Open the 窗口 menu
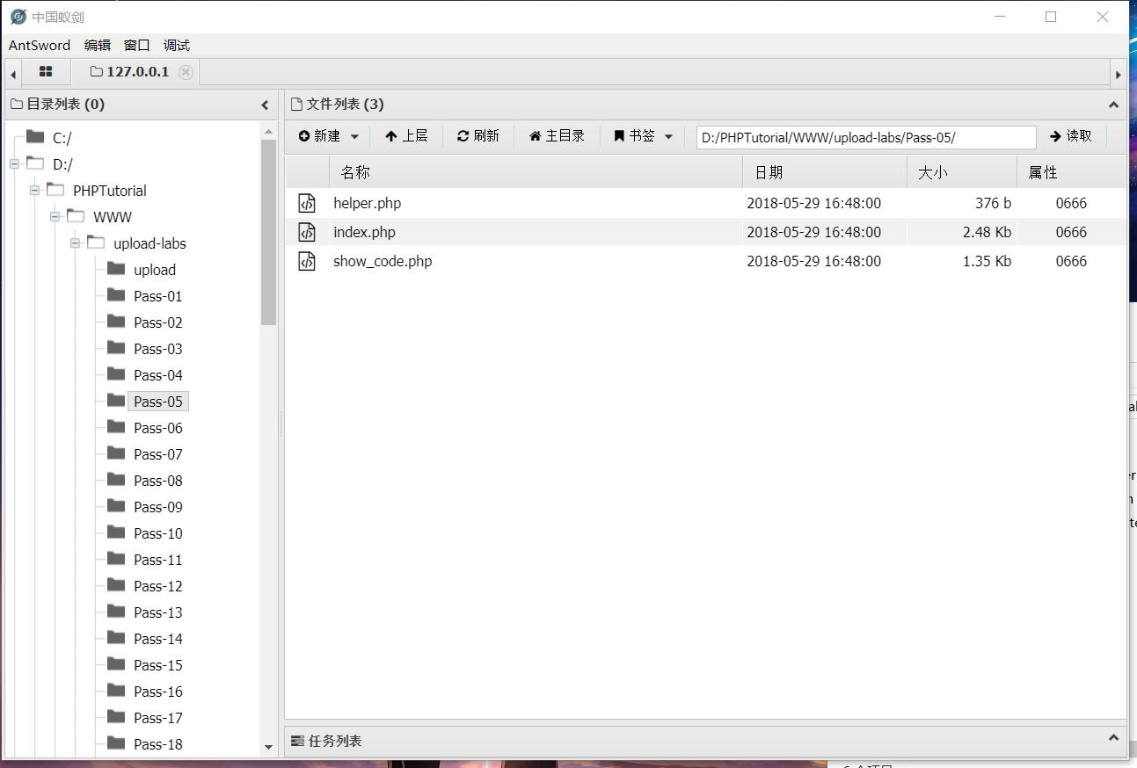 point(137,46)
